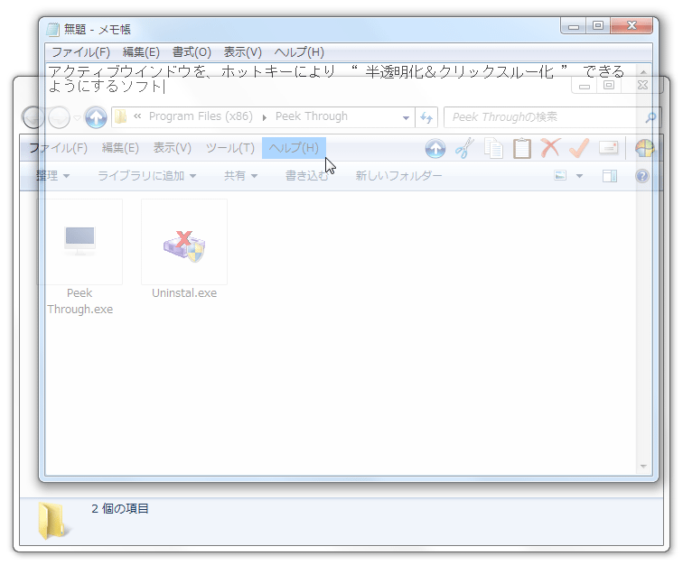Click the Paste clipboard icon
The width and height of the screenshot is (683, 565).
click(522, 148)
